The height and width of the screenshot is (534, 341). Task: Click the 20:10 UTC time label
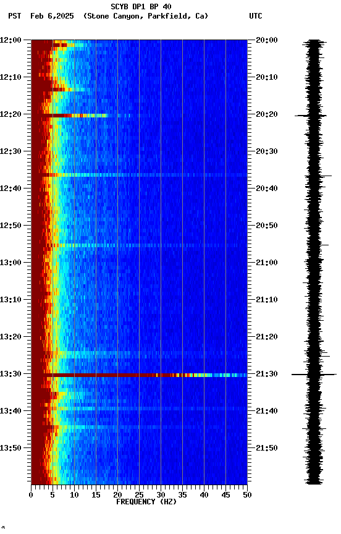point(267,77)
